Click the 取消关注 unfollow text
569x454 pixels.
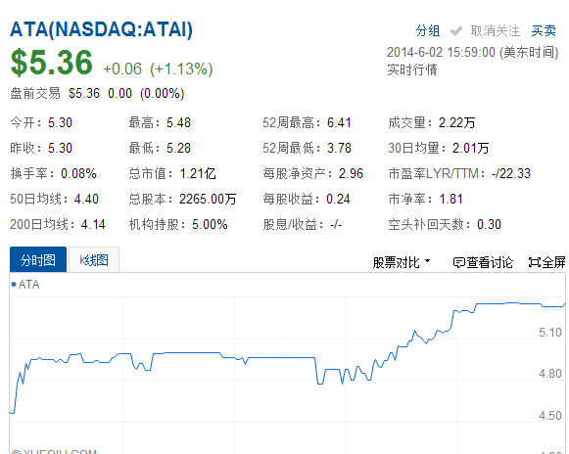pyautogui.click(x=495, y=31)
